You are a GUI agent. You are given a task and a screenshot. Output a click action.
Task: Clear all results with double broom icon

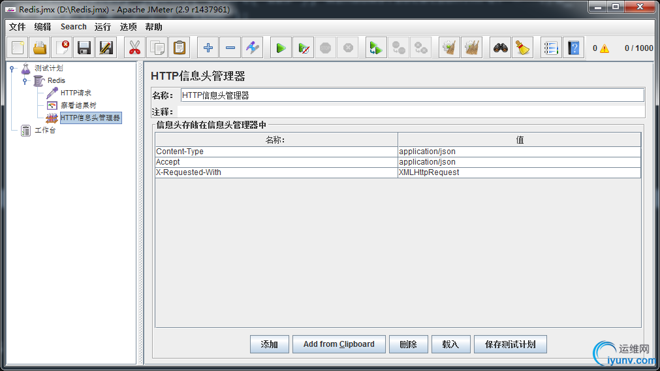click(x=471, y=48)
